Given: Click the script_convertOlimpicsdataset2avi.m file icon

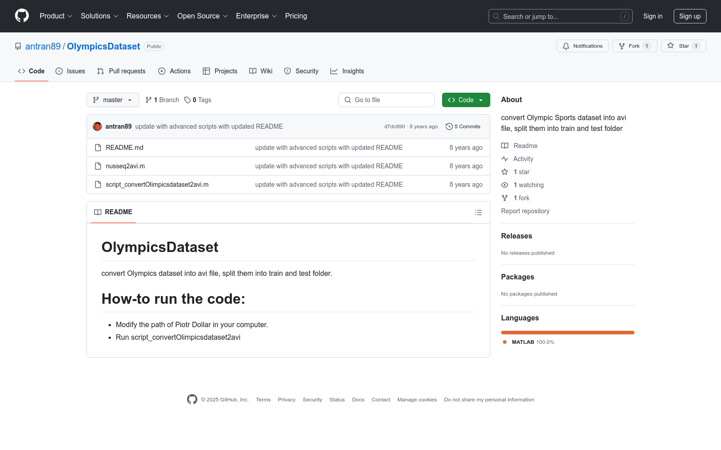Looking at the screenshot, I should click(98, 184).
